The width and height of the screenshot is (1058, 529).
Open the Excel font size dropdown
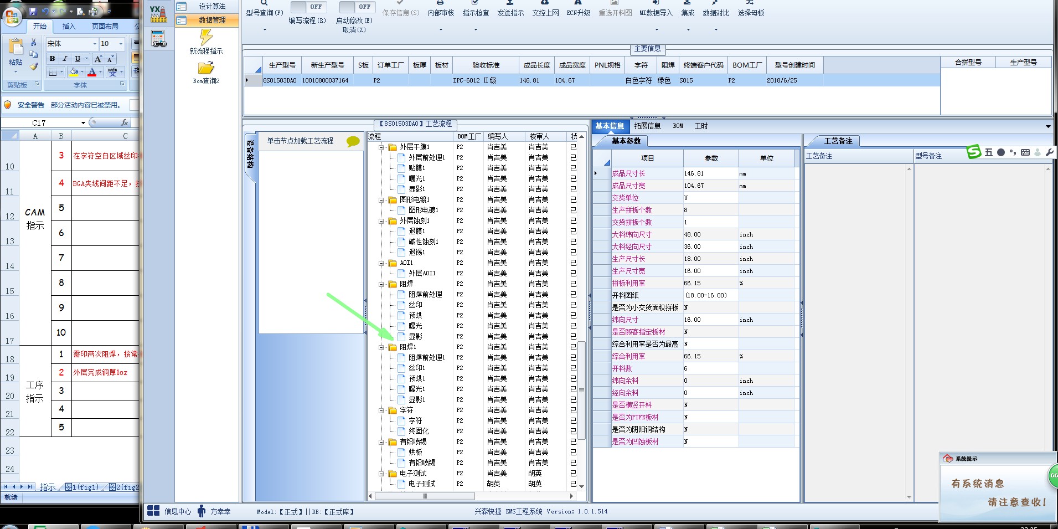click(121, 44)
